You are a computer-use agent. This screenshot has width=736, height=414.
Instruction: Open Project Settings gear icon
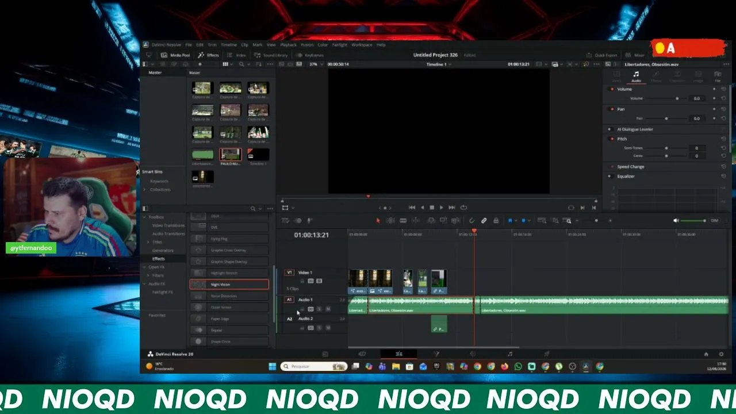(721, 354)
